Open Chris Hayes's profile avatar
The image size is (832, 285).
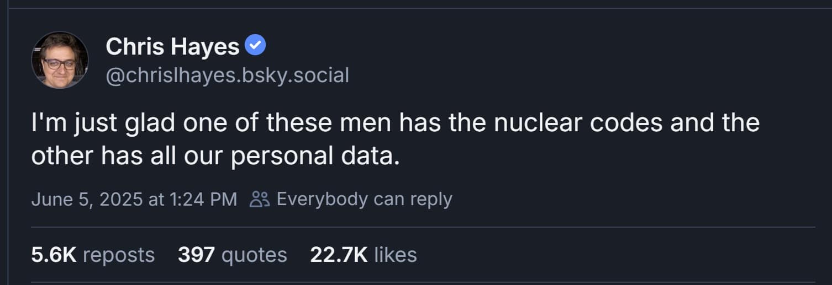60,60
